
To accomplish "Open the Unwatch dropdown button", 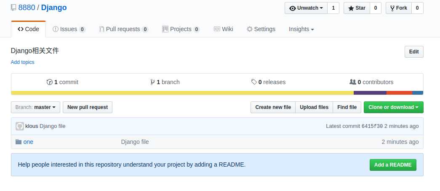I will [x=306, y=8].
